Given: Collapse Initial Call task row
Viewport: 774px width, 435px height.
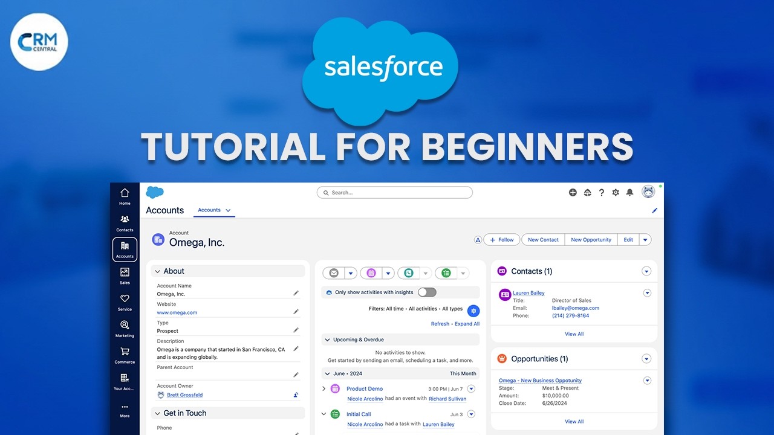Looking at the screenshot, I should [x=324, y=414].
